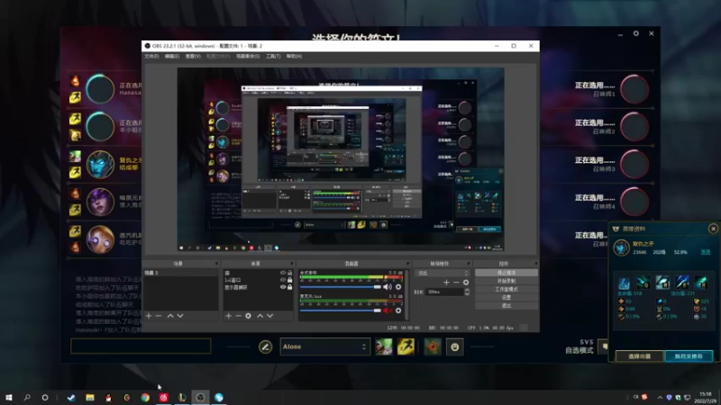Move scene up in Scenes panel
The image size is (721, 405).
click(x=170, y=316)
